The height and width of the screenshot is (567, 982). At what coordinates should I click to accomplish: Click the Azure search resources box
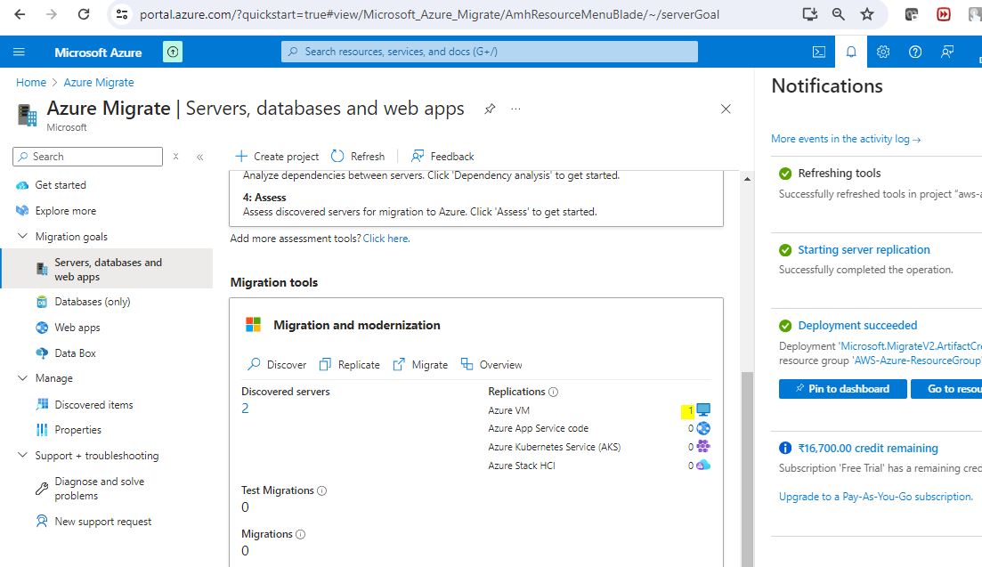490,52
